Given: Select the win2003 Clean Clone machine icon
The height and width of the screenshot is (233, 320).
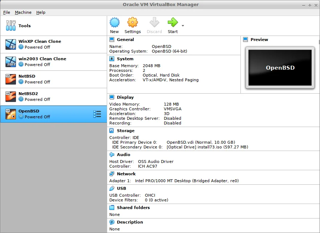Looking at the screenshot, I should (11, 62).
